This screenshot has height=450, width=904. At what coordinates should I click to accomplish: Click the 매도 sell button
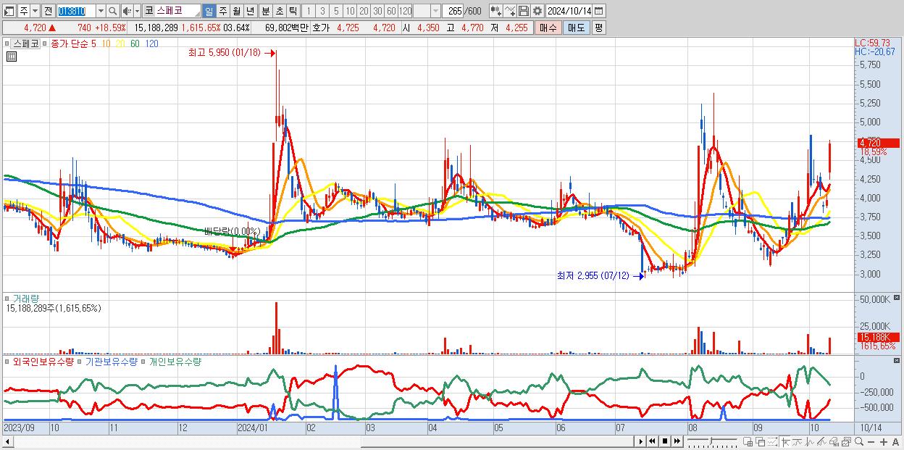[576, 28]
